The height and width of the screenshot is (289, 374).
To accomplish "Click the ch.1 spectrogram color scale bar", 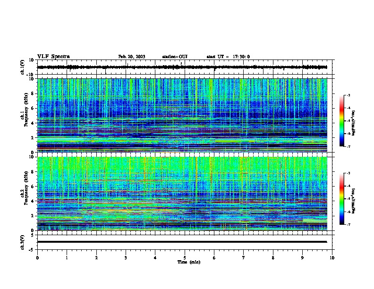I will point(341,121).
